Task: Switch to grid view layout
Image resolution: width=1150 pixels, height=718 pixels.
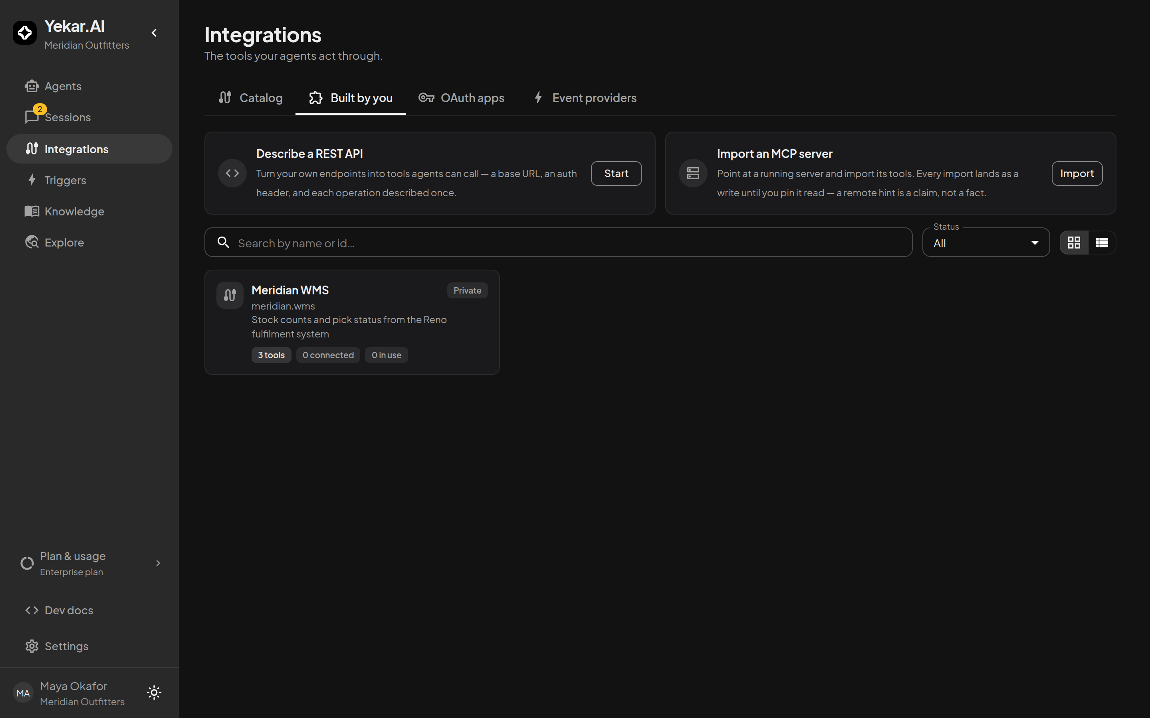Action: pyautogui.click(x=1074, y=243)
